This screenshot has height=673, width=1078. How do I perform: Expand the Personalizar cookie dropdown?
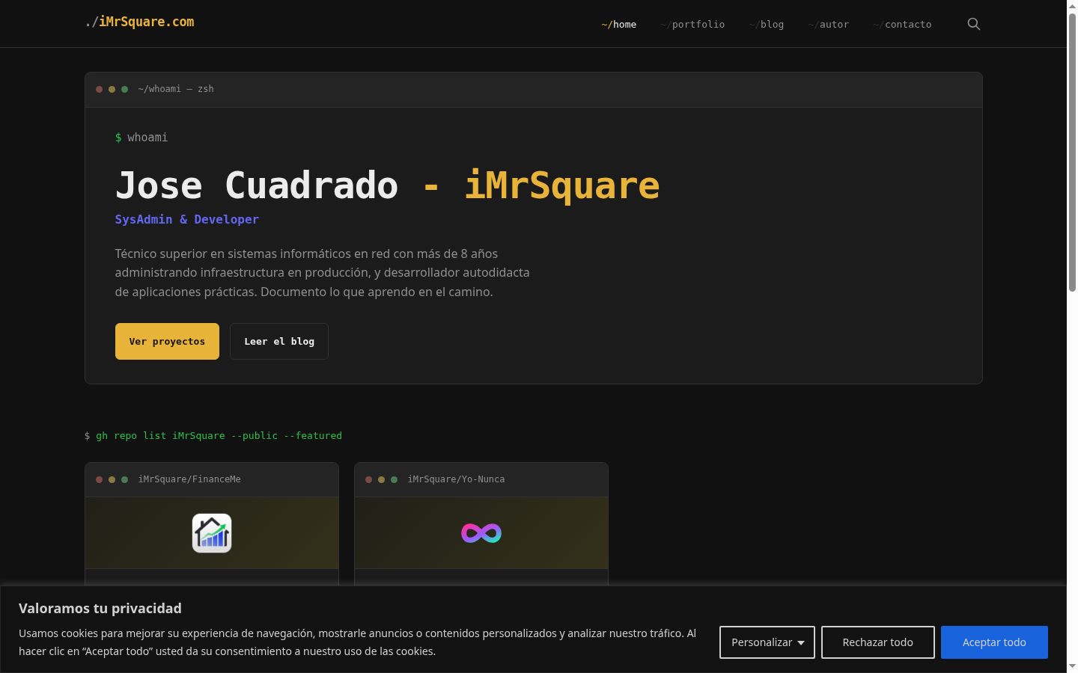tap(767, 642)
